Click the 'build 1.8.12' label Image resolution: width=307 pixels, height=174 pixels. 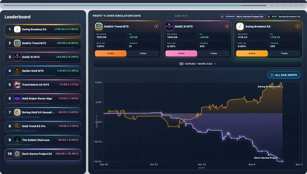click(181, 16)
